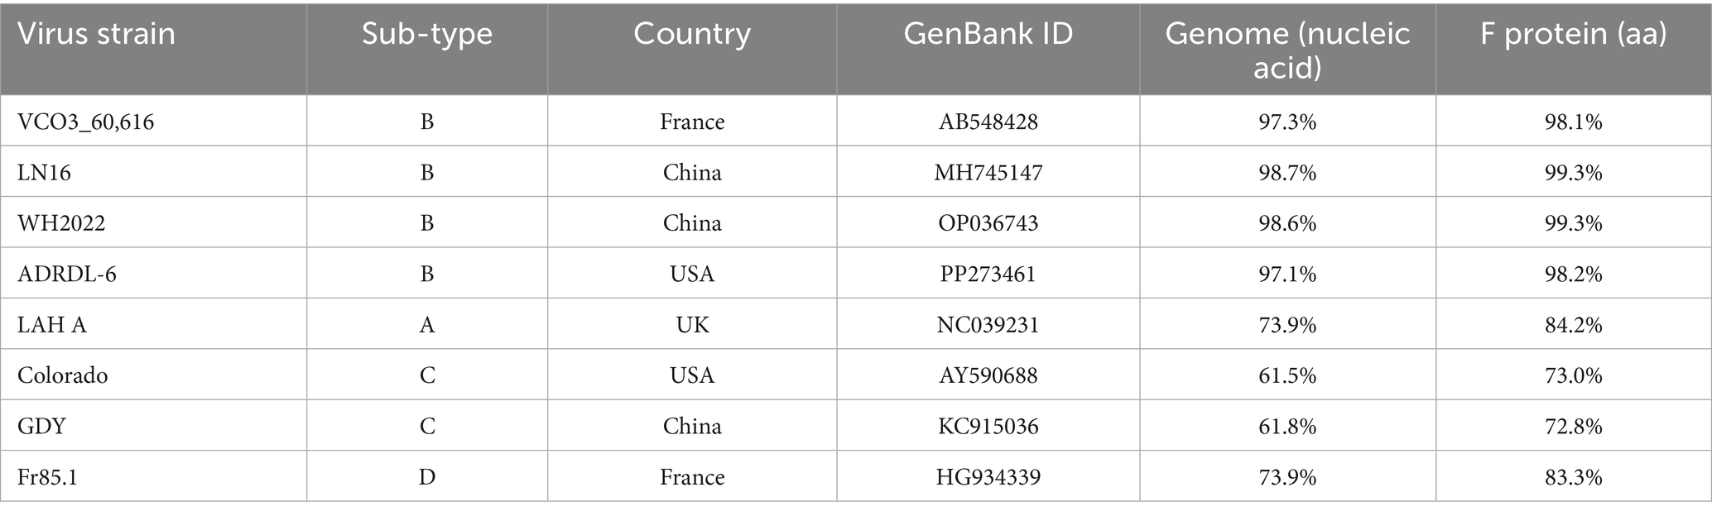The image size is (1712, 516).
Task: Click GenBank ID PP273461
Action: coord(988,274)
